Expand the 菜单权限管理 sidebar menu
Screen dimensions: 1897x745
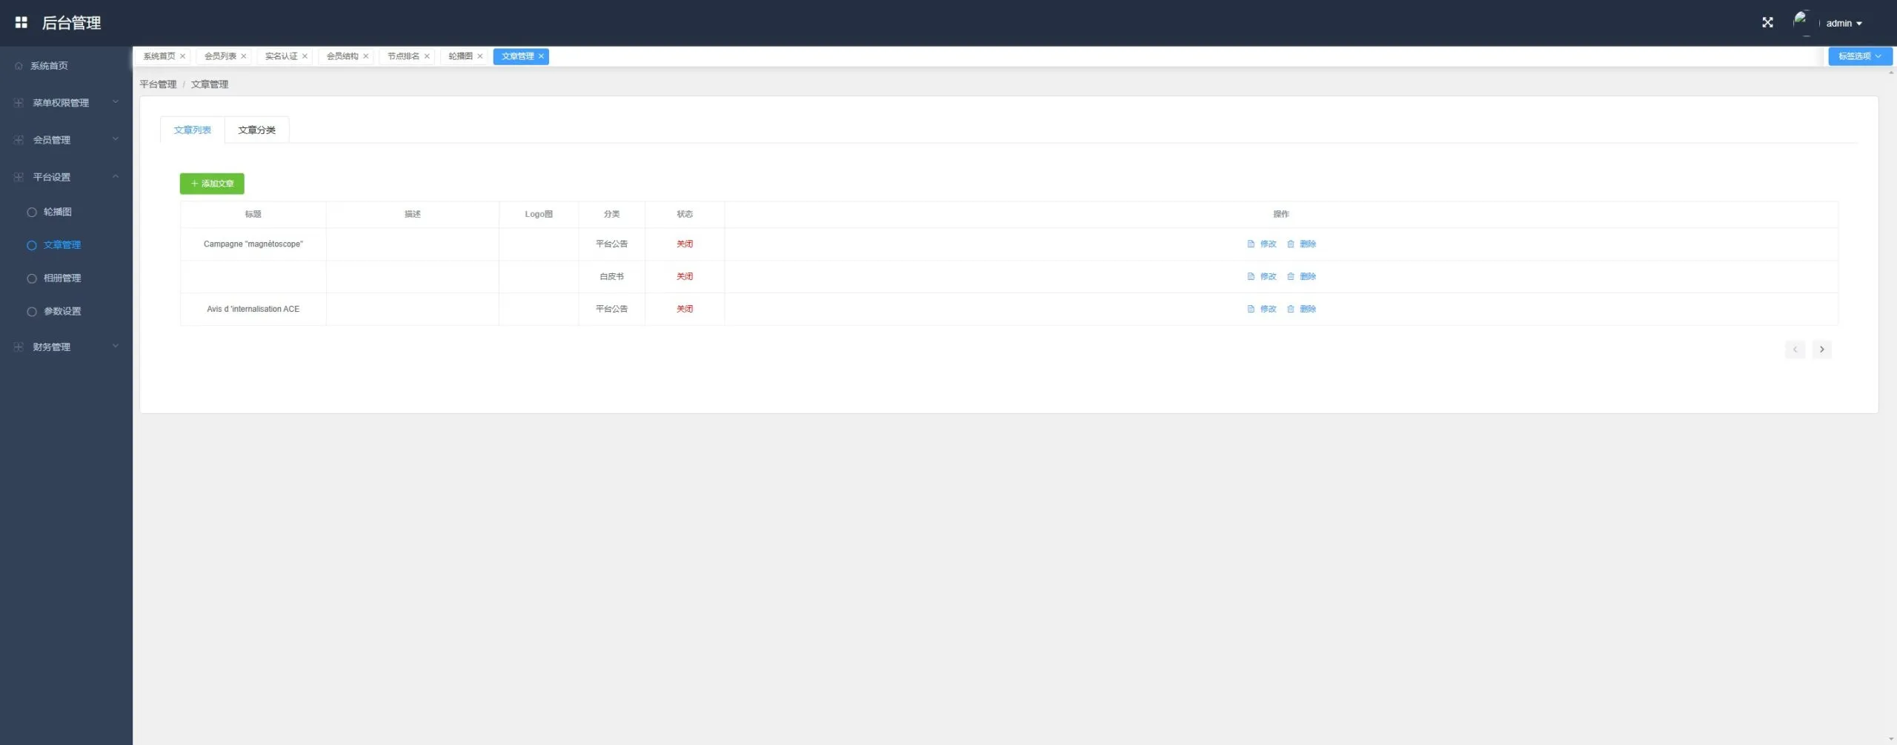pos(66,103)
